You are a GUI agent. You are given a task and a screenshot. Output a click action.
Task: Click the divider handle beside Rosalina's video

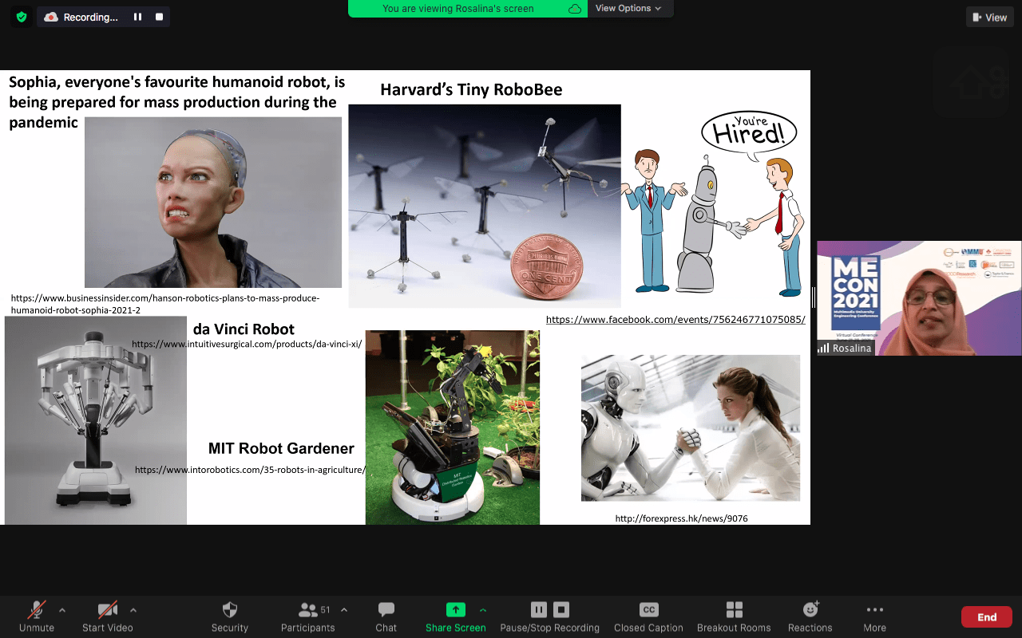point(813,297)
